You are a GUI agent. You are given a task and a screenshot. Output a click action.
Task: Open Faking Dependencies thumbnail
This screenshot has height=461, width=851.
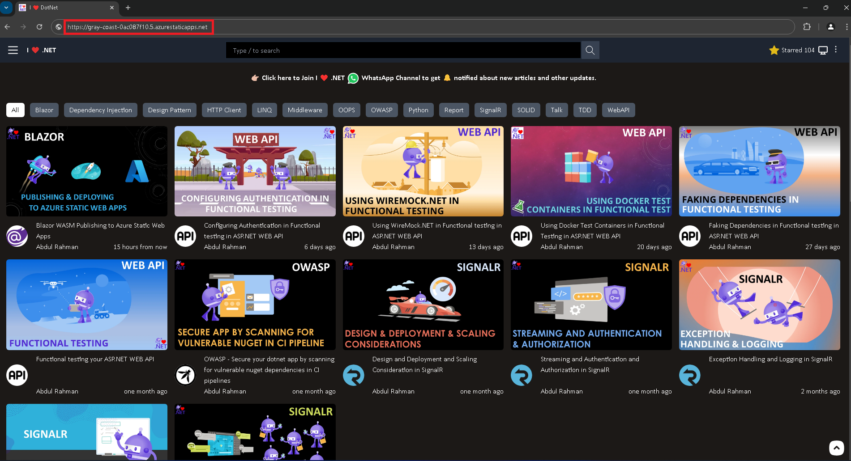[x=760, y=171]
